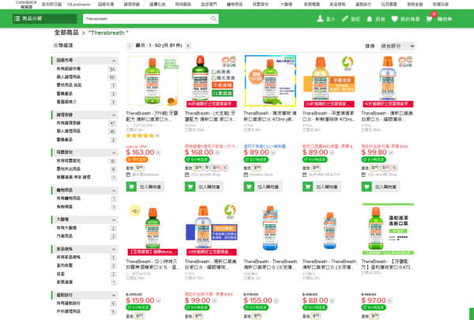Open the Snailstore shop link
474x320 pixels.
[x=145, y=175]
